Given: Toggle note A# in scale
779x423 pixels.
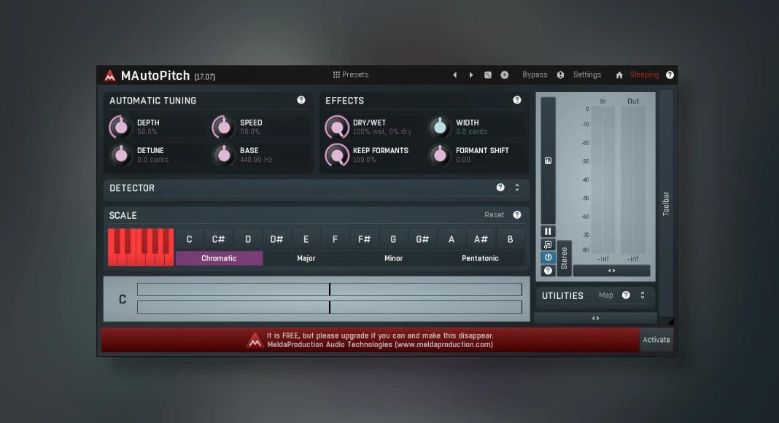Looking at the screenshot, I should click(x=481, y=238).
